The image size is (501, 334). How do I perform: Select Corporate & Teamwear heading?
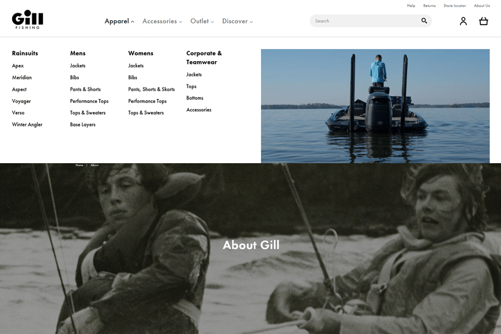204,57
